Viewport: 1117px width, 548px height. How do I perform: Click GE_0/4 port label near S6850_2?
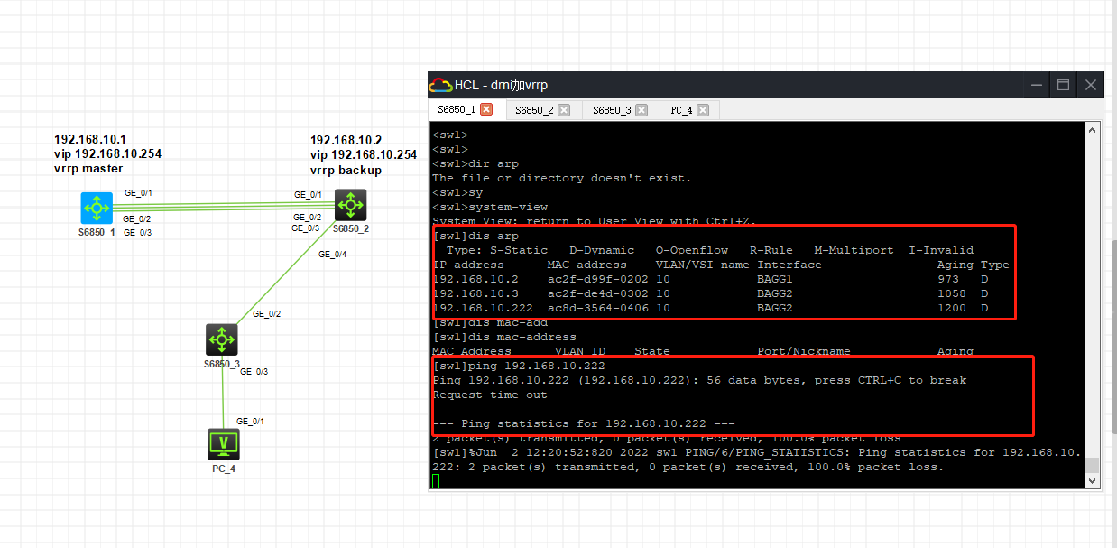click(x=333, y=254)
